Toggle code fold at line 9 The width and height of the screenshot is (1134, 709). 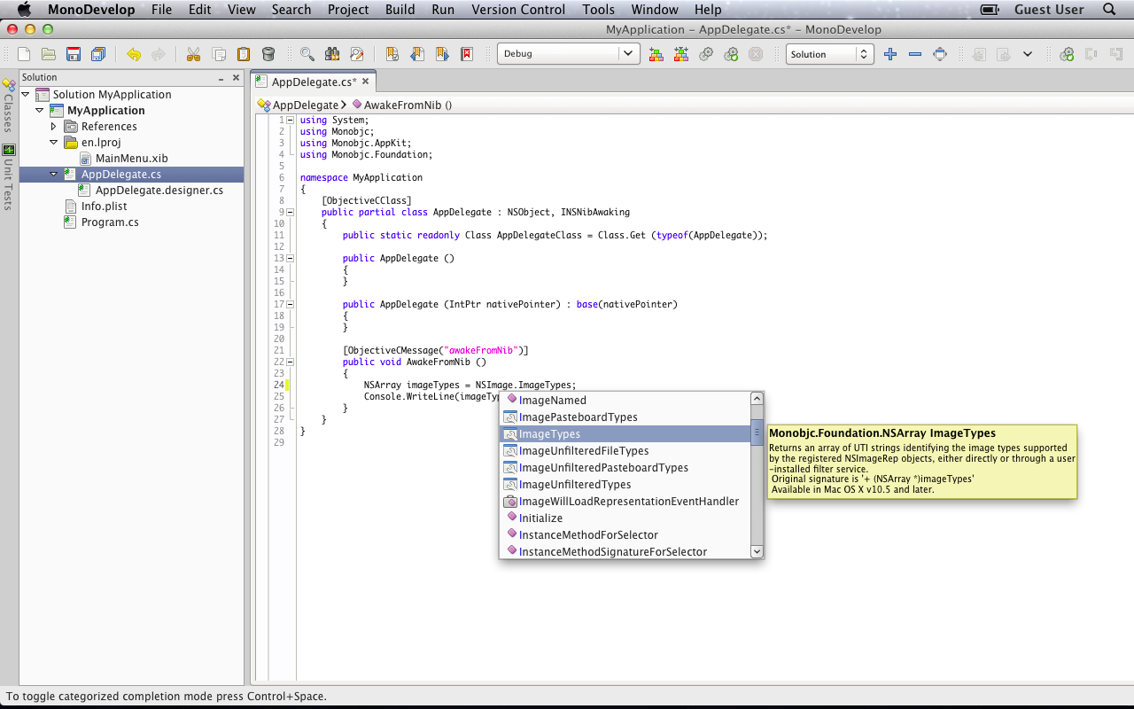click(x=291, y=212)
